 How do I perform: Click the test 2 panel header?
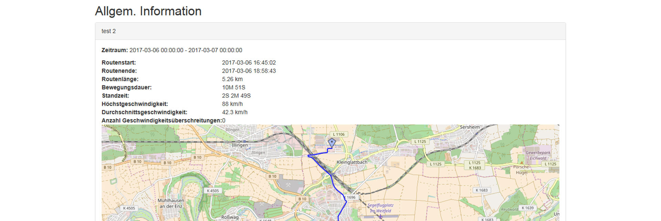tap(330, 31)
